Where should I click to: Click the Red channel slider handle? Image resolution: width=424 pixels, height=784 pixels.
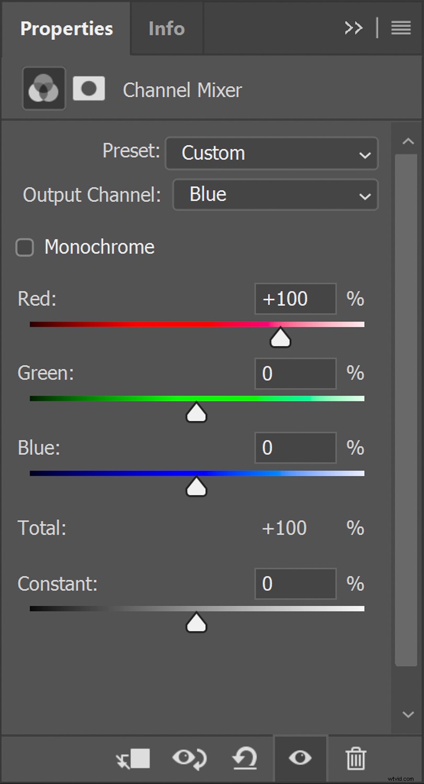[x=280, y=337]
